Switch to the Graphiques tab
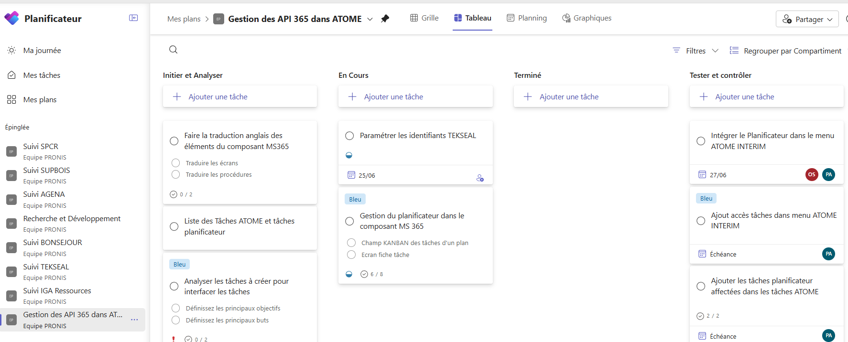The image size is (848, 342). (587, 18)
